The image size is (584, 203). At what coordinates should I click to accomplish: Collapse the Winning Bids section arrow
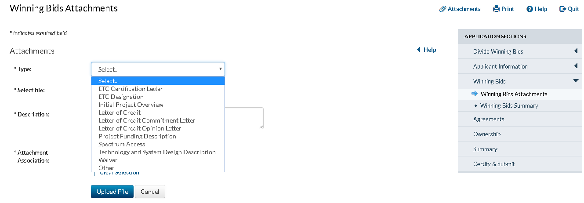click(576, 81)
